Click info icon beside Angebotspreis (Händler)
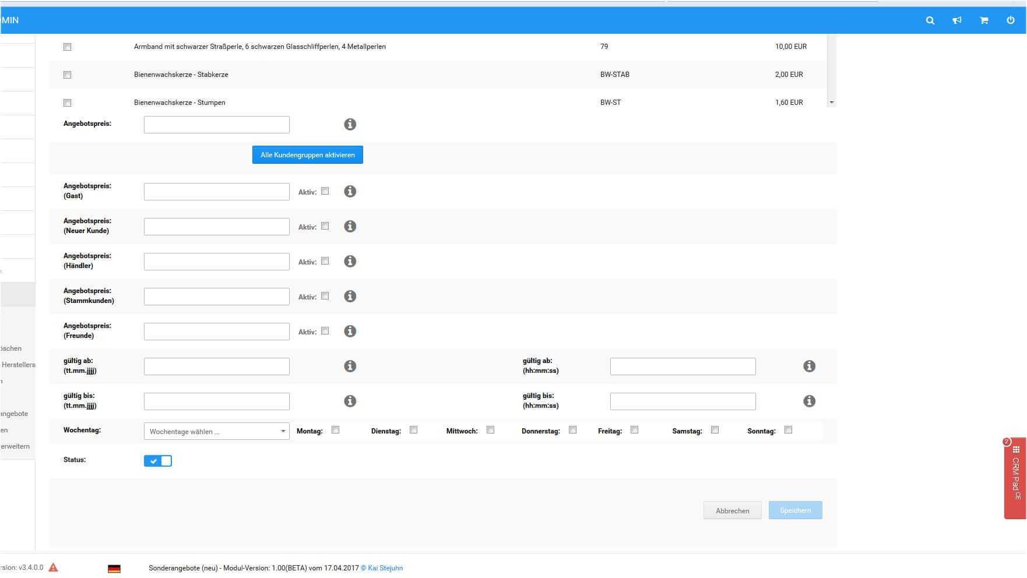Screen dimensions: 1027x578 [x=350, y=262]
